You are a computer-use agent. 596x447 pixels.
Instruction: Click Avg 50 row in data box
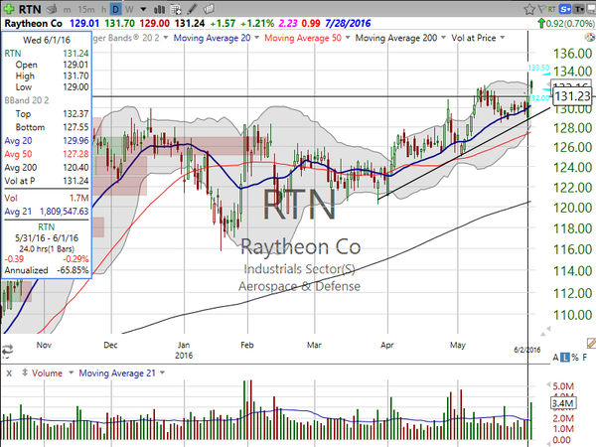(47, 154)
